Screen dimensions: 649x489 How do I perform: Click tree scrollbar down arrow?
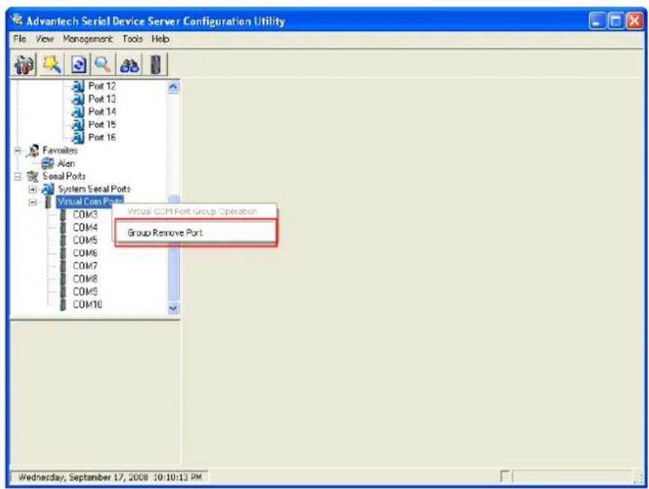[173, 308]
